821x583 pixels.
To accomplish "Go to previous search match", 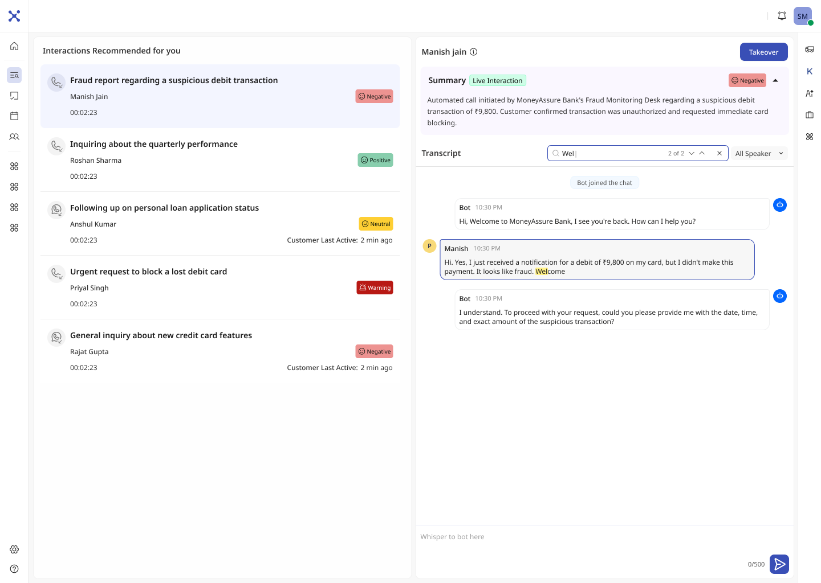I will 702,153.
